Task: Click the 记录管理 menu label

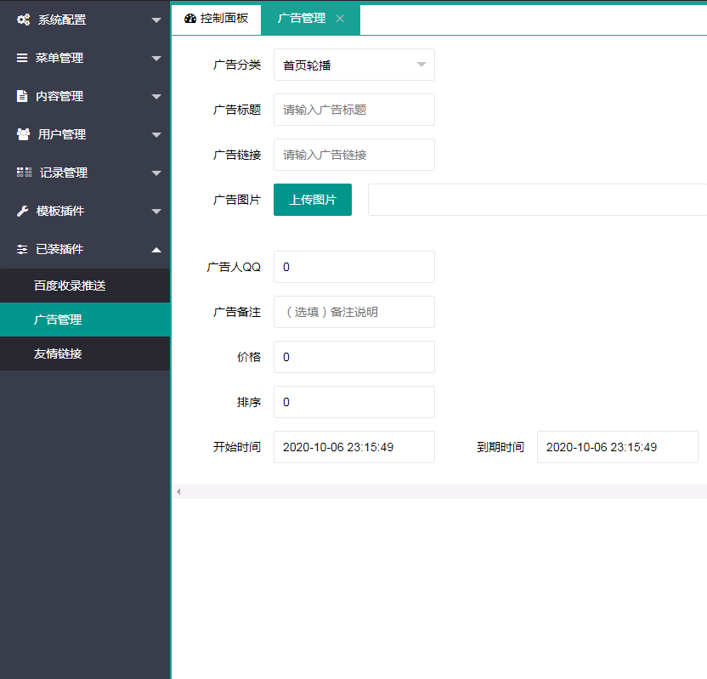Action: tap(64, 173)
